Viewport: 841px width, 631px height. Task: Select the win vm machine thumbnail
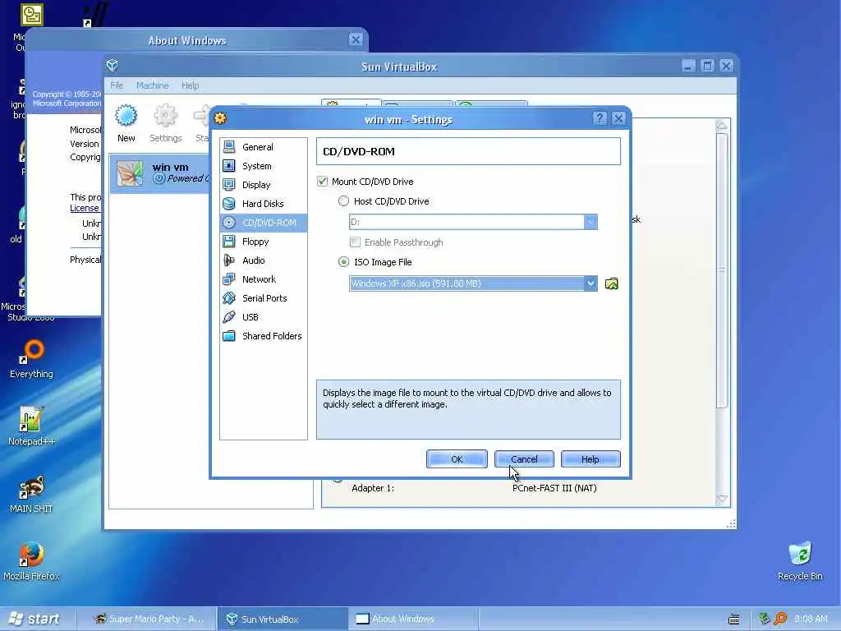point(130,173)
